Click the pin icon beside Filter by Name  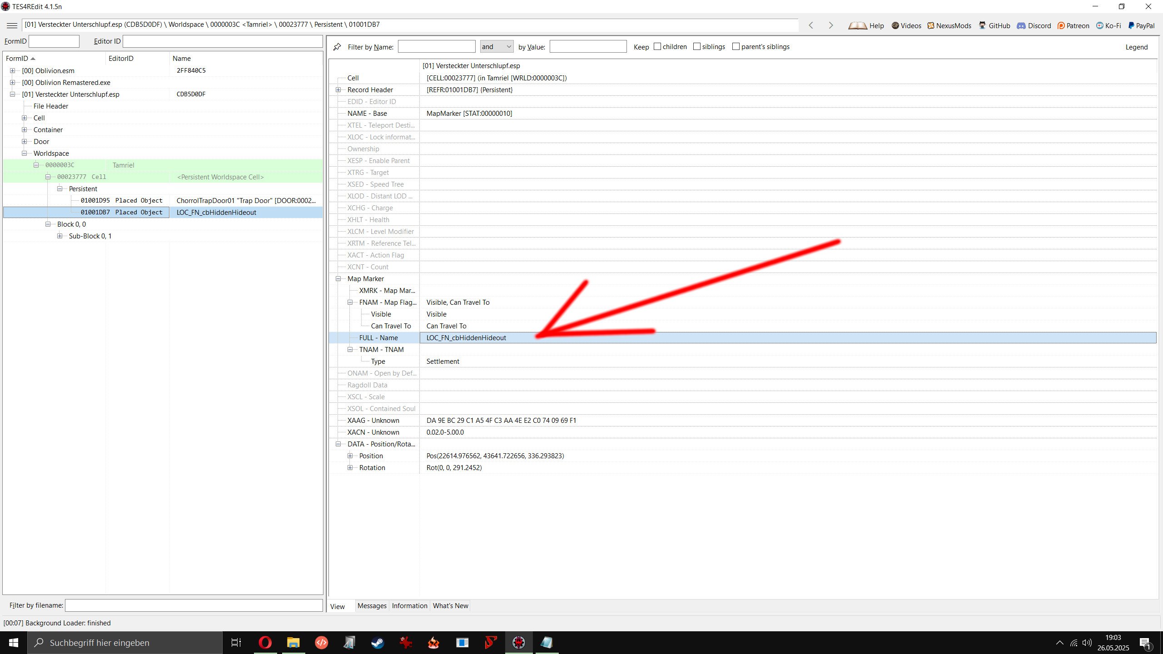point(337,47)
